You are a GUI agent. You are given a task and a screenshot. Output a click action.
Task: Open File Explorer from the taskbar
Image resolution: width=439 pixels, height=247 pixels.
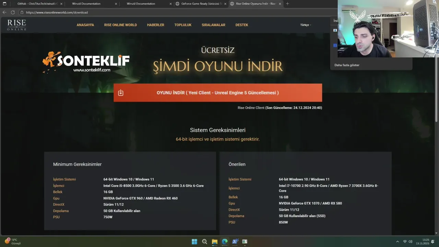click(x=214, y=242)
